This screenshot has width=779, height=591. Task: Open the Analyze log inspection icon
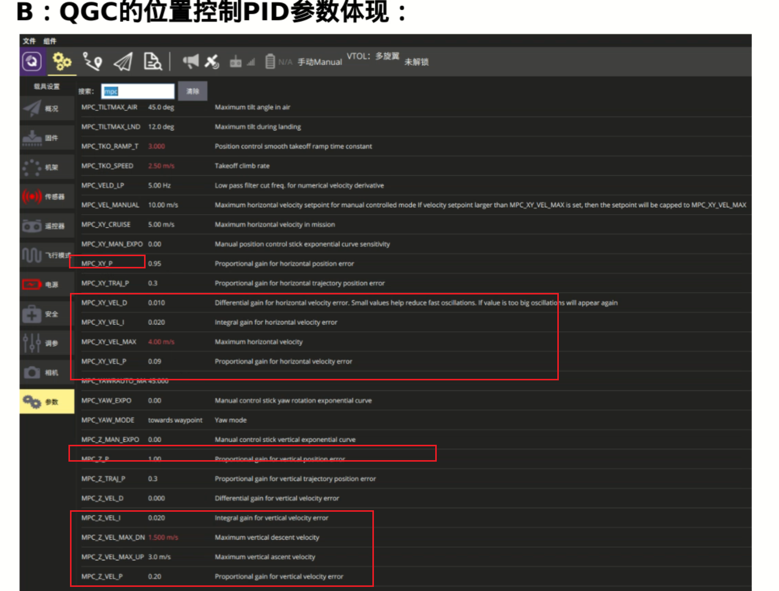(152, 60)
